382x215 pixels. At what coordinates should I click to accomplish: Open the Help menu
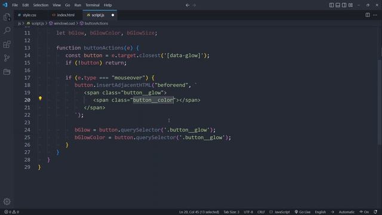click(x=107, y=5)
